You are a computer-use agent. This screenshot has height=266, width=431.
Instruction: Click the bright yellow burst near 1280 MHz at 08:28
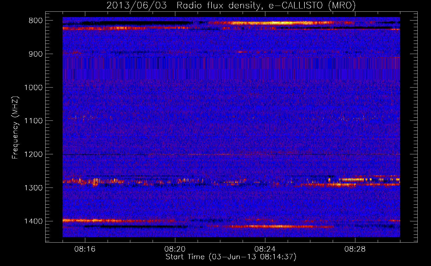point(354,180)
